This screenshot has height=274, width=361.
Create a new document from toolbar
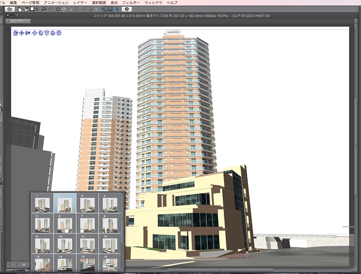click(x=20, y=9)
